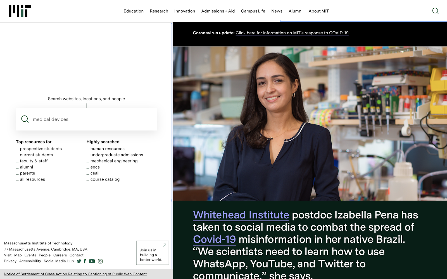Open Admissions + Aid menu

(218, 11)
